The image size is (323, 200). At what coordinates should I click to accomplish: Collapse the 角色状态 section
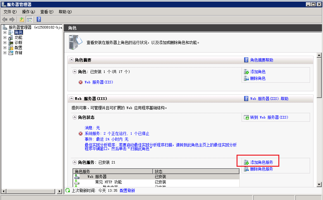click(75, 117)
